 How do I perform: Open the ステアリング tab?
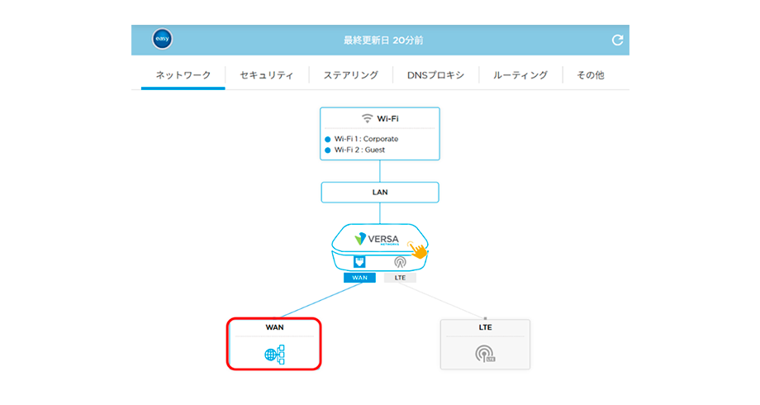350,75
